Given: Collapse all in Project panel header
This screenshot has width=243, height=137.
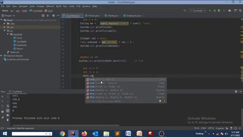Looking at the screenshot, I should tap(48, 16).
